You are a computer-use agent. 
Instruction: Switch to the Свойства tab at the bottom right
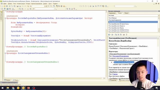113,80
